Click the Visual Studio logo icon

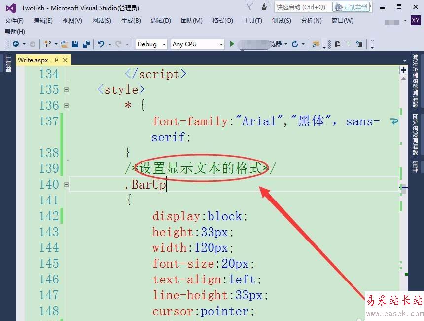[x=11, y=9]
